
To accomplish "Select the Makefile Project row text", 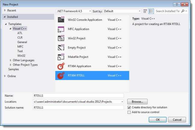I will pos(78,57).
